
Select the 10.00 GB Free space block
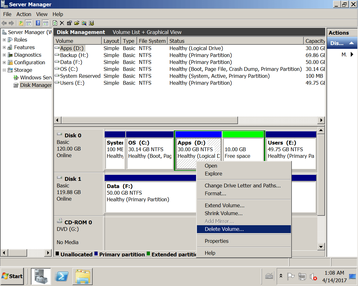(243, 147)
